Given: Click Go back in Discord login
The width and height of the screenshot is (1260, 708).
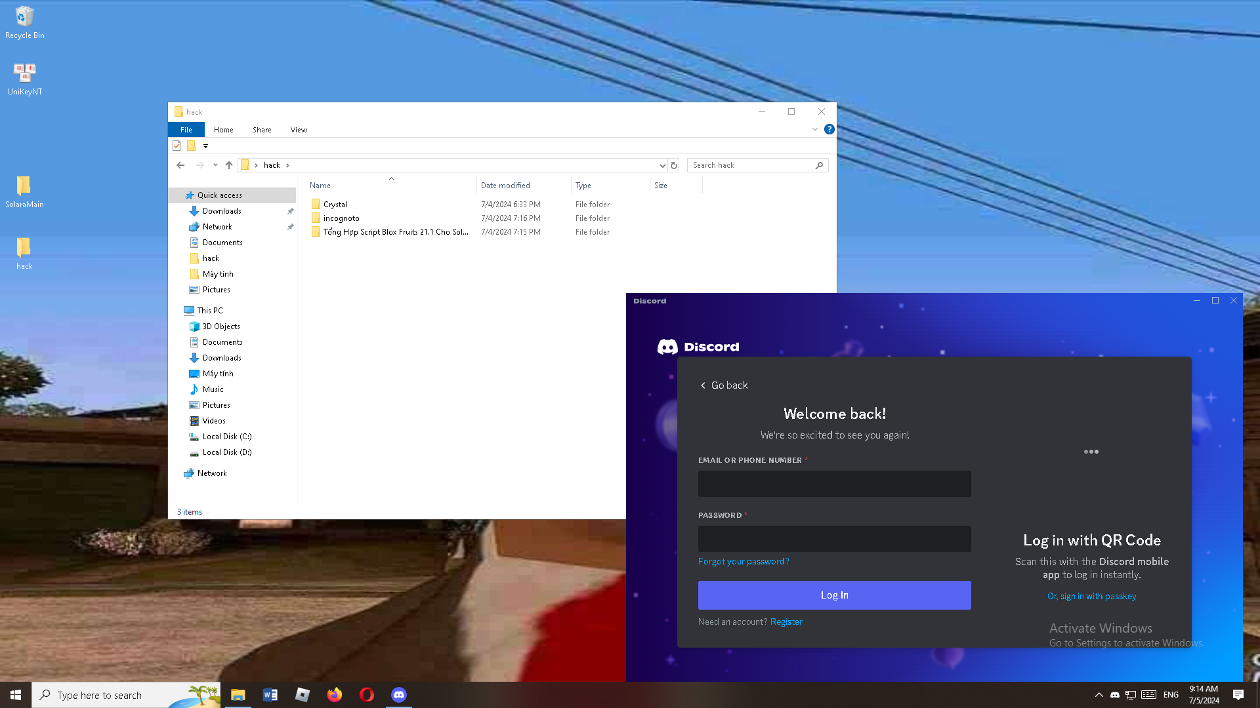Looking at the screenshot, I should tap(724, 385).
